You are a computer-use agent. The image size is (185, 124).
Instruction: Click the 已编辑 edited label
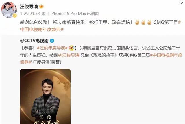point(93,14)
